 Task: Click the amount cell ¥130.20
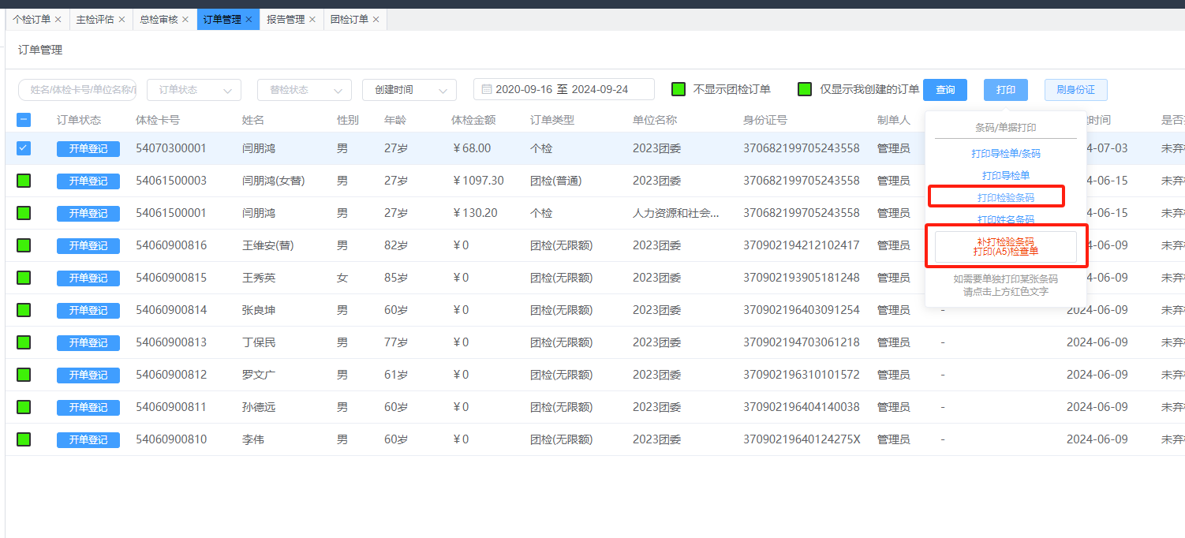point(475,213)
